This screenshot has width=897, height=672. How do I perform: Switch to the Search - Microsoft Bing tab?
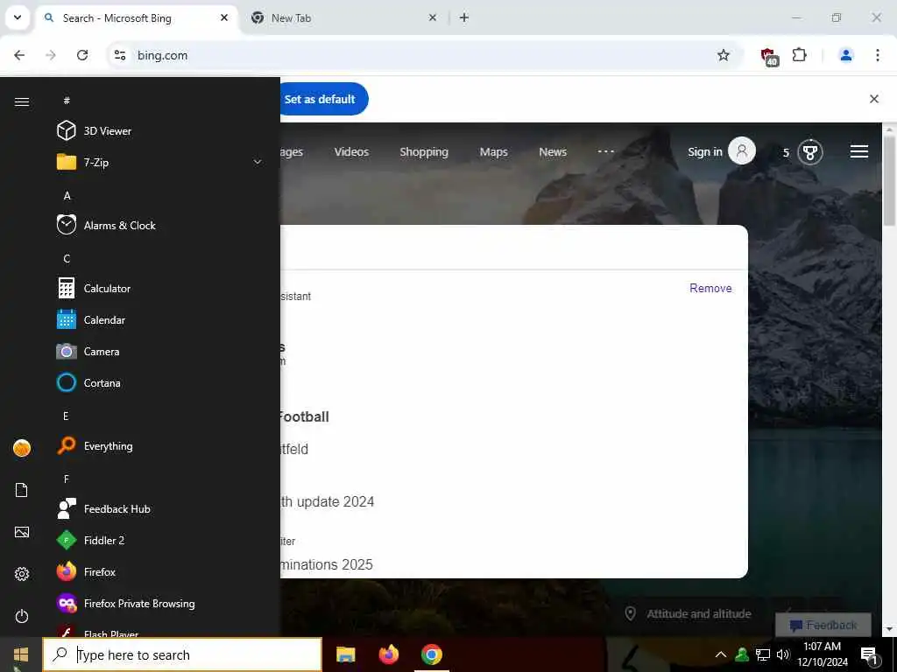(138, 18)
